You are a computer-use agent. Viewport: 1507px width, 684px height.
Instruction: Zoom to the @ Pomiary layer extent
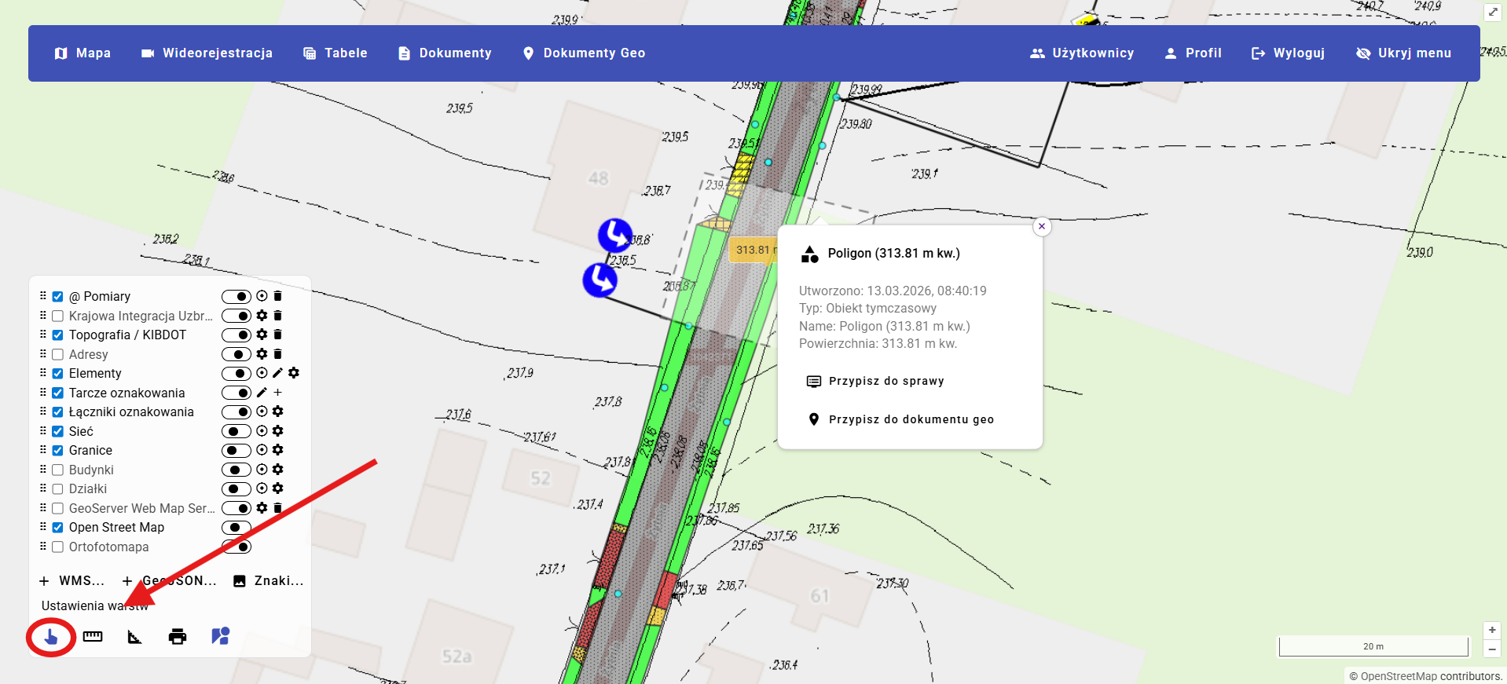click(262, 296)
